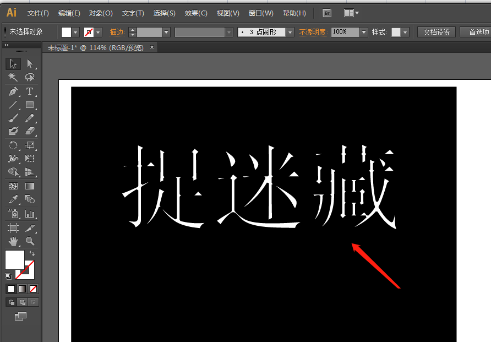Expand the opacity 100% dropdown
Screen dimensions: 491x342
click(x=363, y=32)
